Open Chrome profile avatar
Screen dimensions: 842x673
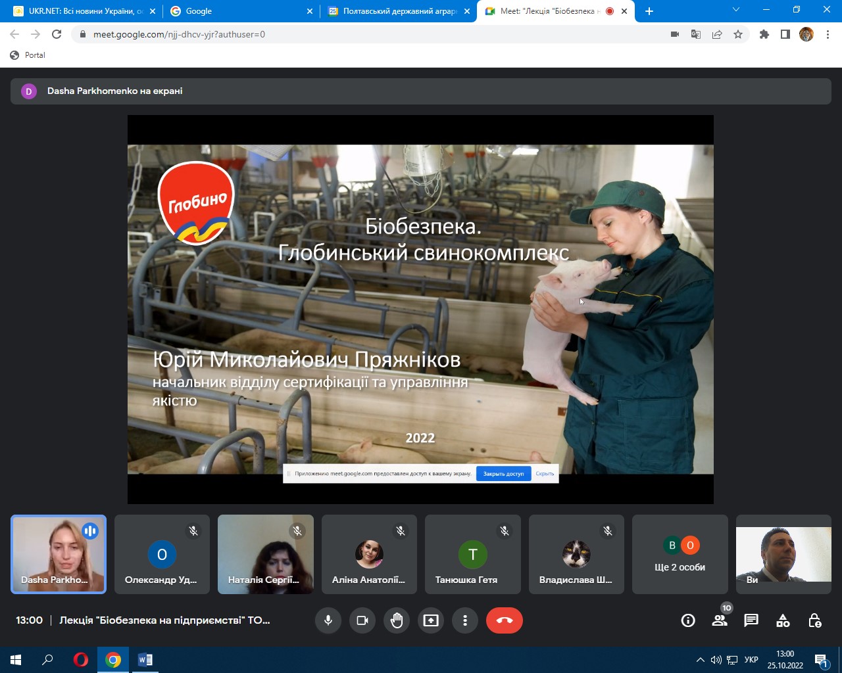pos(806,34)
